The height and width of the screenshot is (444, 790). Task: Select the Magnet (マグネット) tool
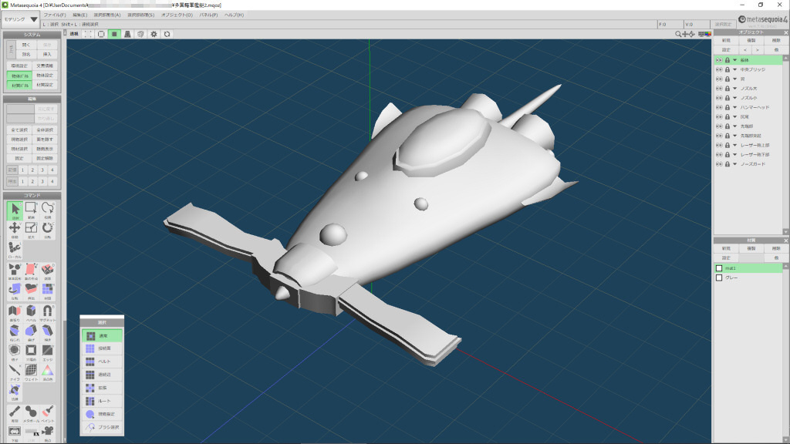click(47, 313)
